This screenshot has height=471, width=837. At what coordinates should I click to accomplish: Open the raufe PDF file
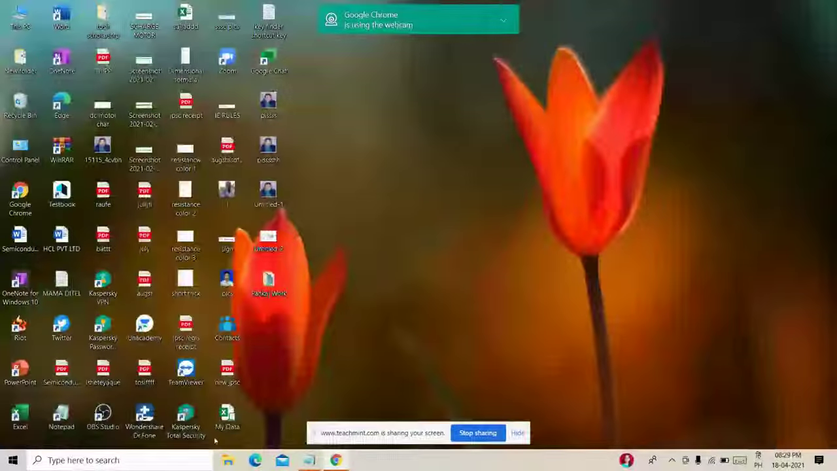[x=103, y=195]
